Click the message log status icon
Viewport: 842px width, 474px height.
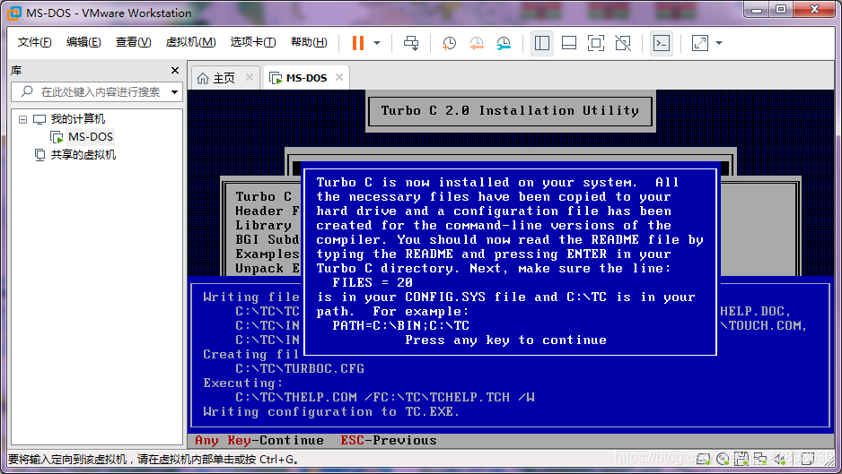coord(808,459)
